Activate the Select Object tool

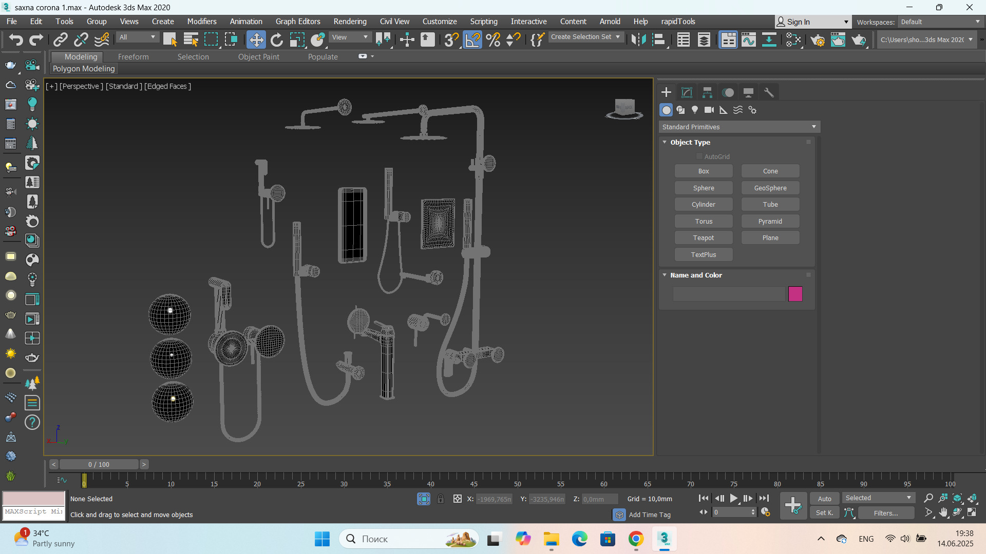[x=170, y=39]
